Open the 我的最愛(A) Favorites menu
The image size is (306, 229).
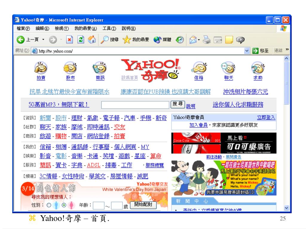85,28
